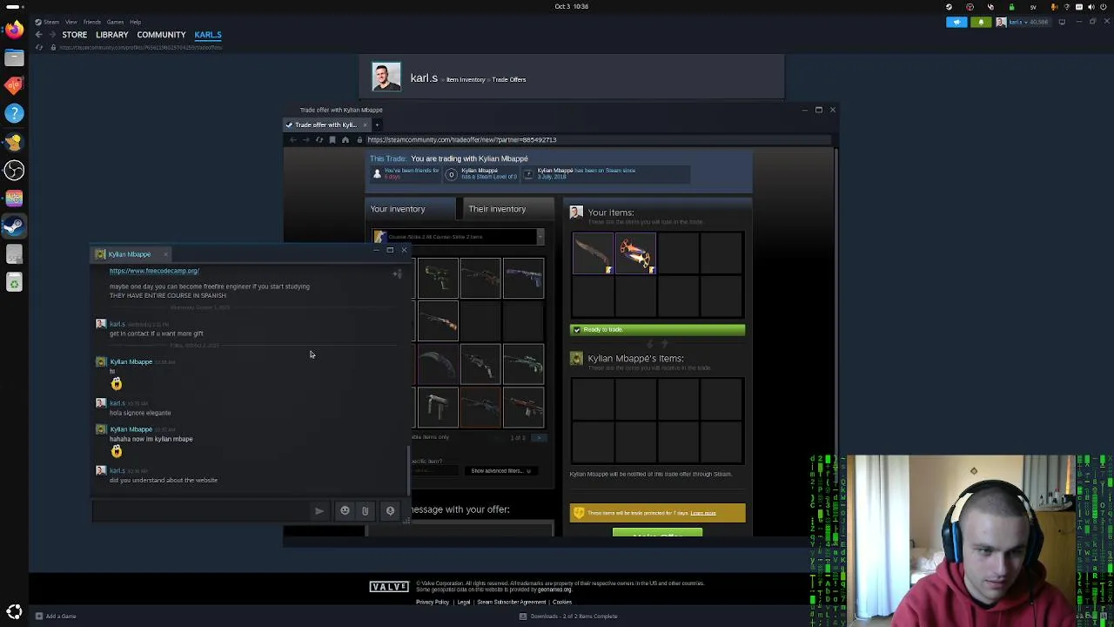The height and width of the screenshot is (627, 1114).
Task: Open the KARL.S profile tab
Action: (208, 35)
